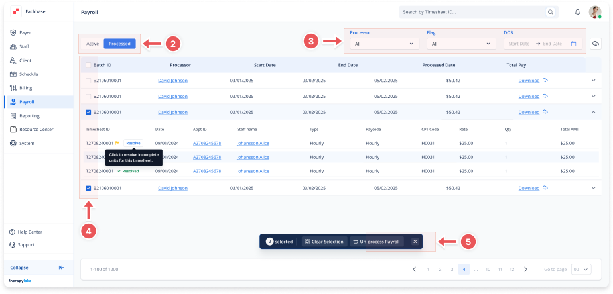
Task: Open the Processor filter dropdown
Action: pyautogui.click(x=384, y=44)
